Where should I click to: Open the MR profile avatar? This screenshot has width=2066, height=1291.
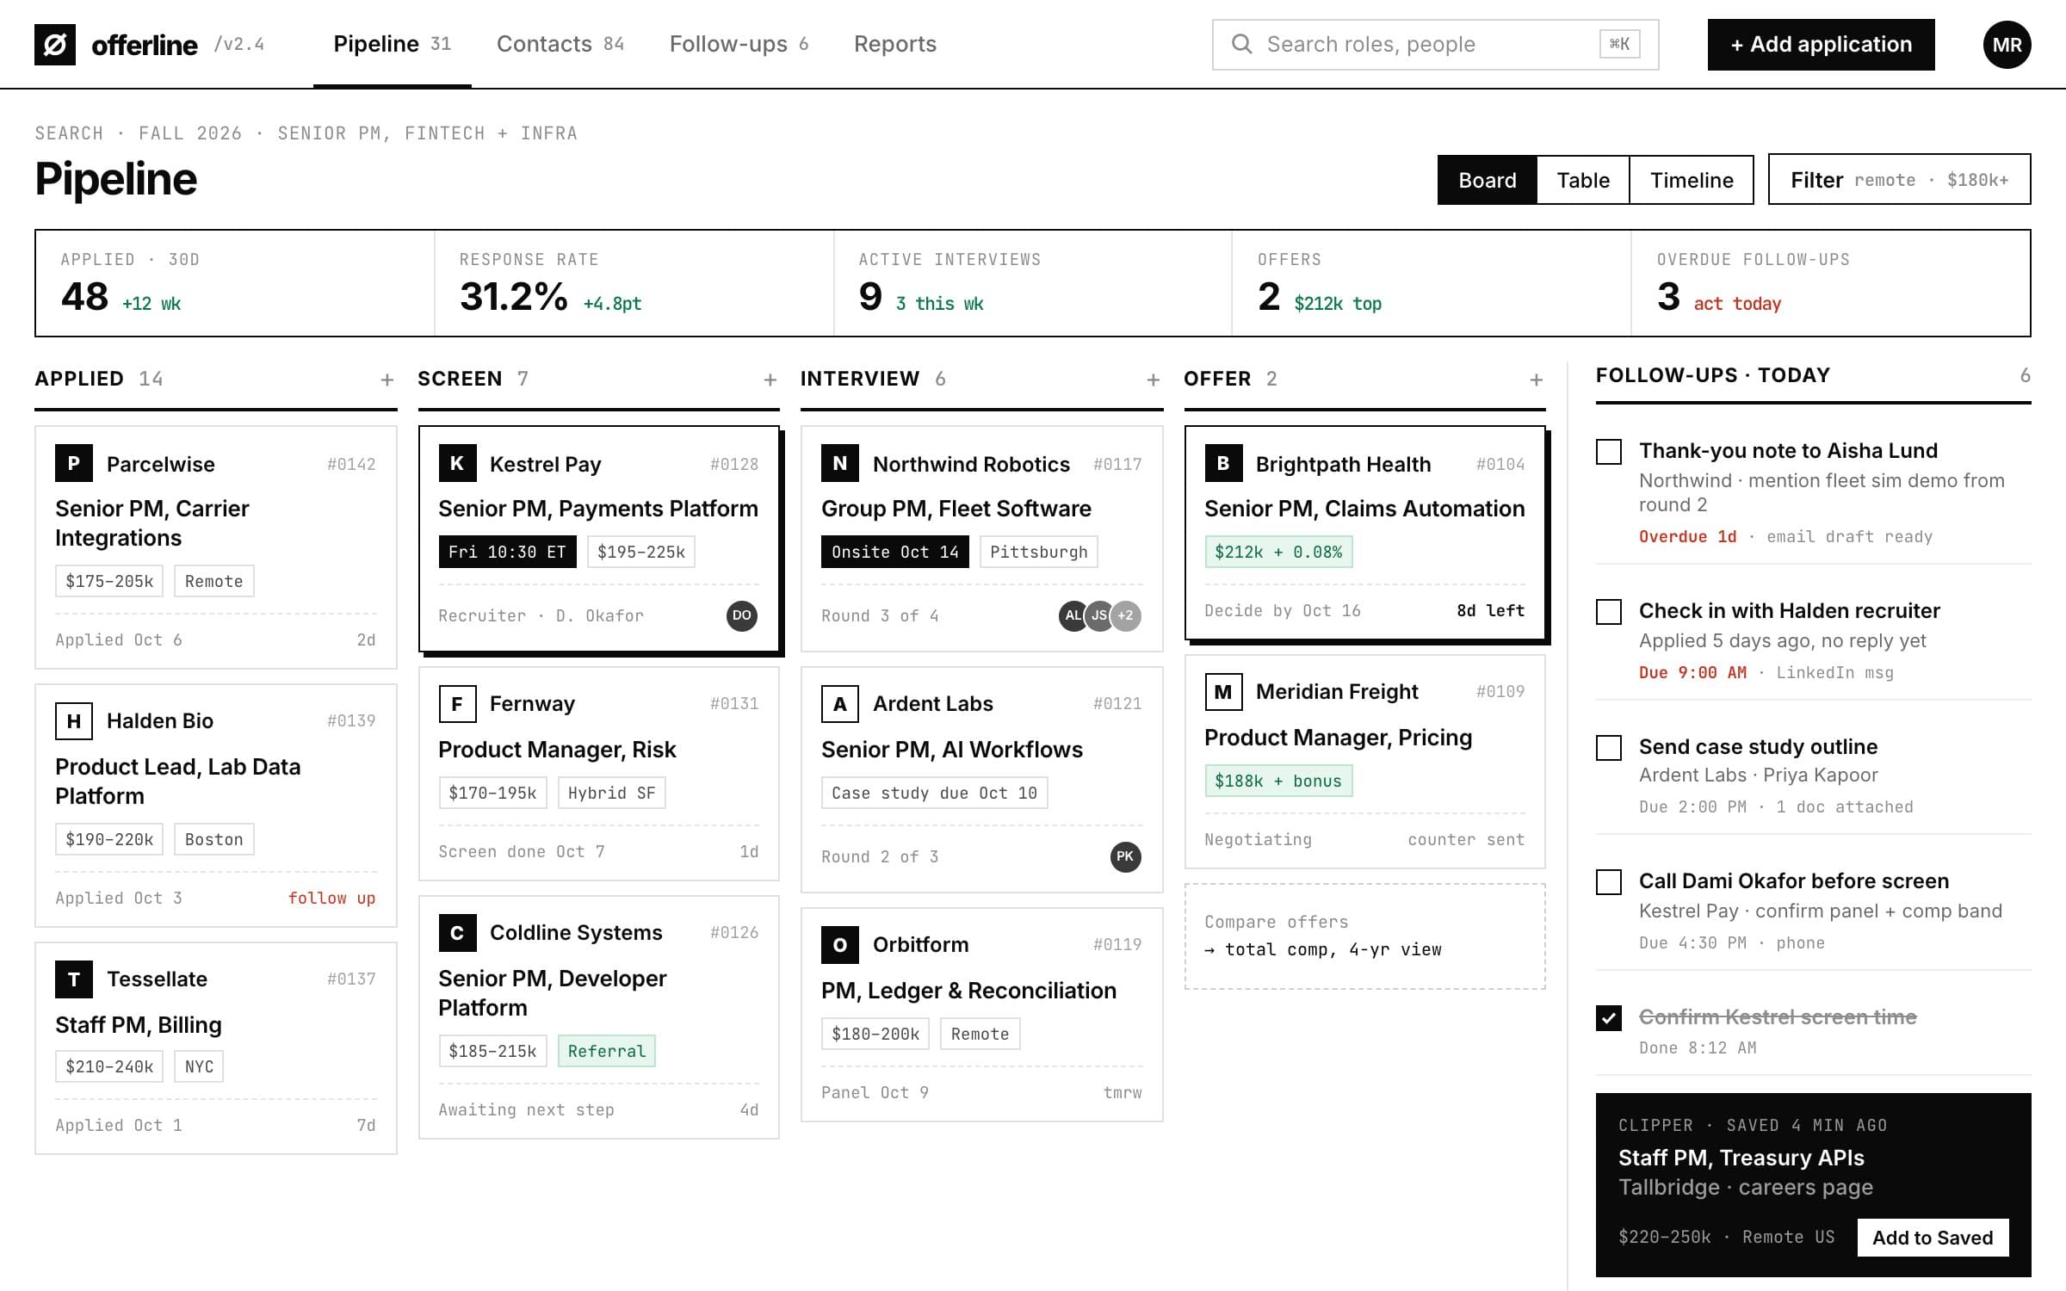click(x=2007, y=45)
